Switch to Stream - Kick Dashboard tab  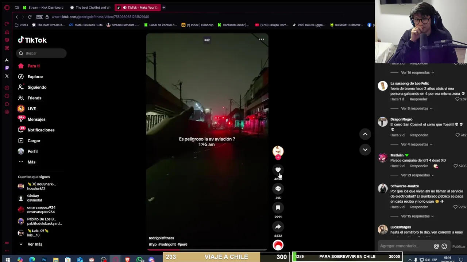(x=43, y=7)
